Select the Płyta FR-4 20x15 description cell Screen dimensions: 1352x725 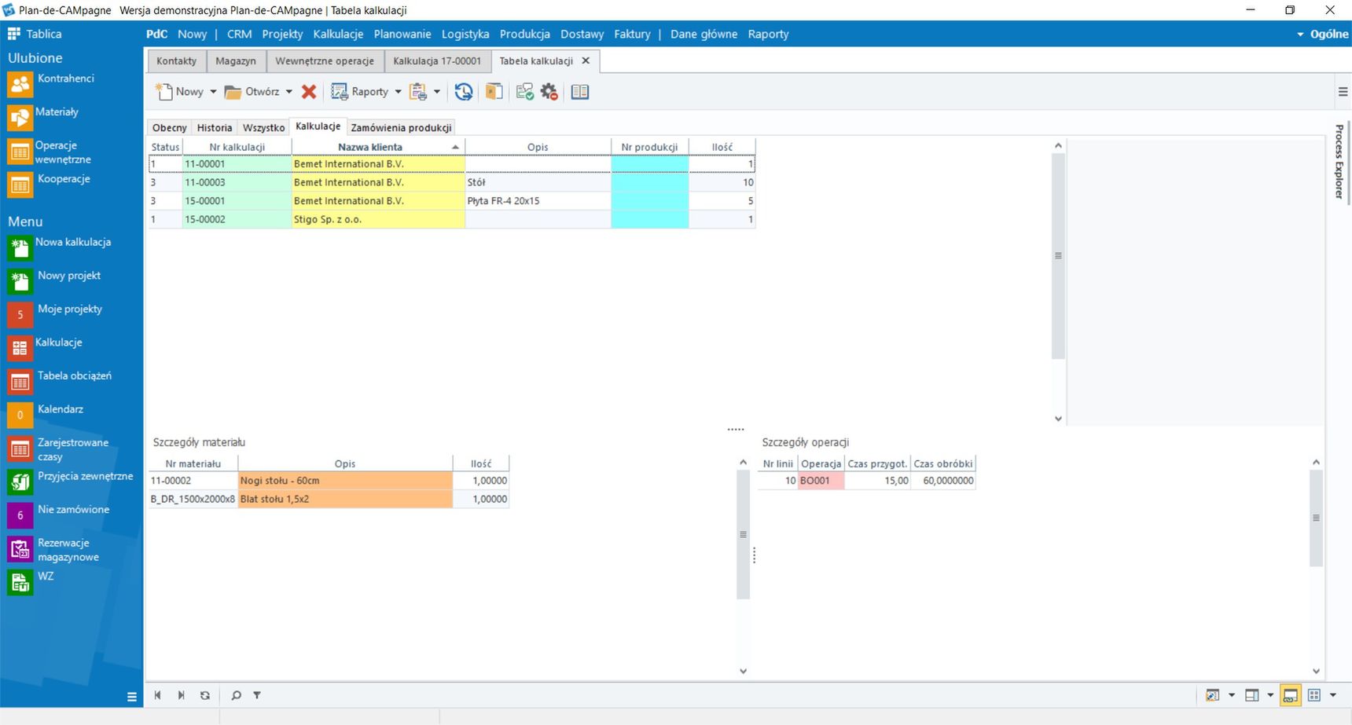click(538, 201)
